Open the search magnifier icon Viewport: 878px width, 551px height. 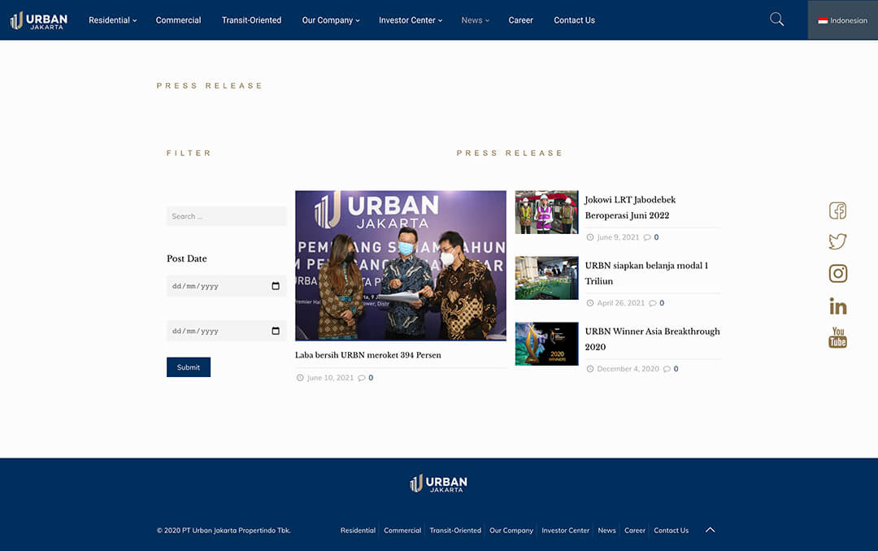pyautogui.click(x=776, y=18)
